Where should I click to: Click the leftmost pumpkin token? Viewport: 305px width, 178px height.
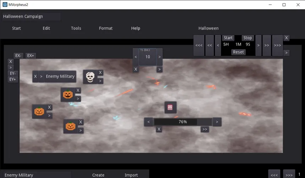[39, 111]
